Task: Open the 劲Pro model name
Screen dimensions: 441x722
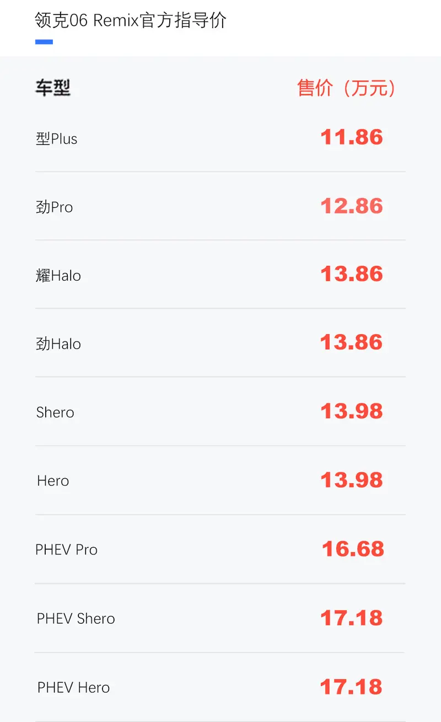Action: [x=55, y=207]
